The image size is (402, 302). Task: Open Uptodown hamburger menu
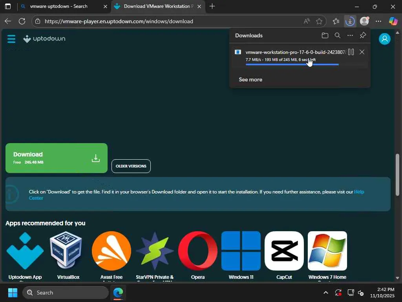(x=11, y=39)
